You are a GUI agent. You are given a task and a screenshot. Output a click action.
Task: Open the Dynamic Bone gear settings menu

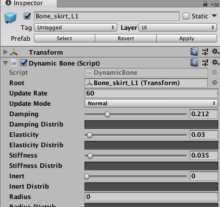tap(215, 63)
